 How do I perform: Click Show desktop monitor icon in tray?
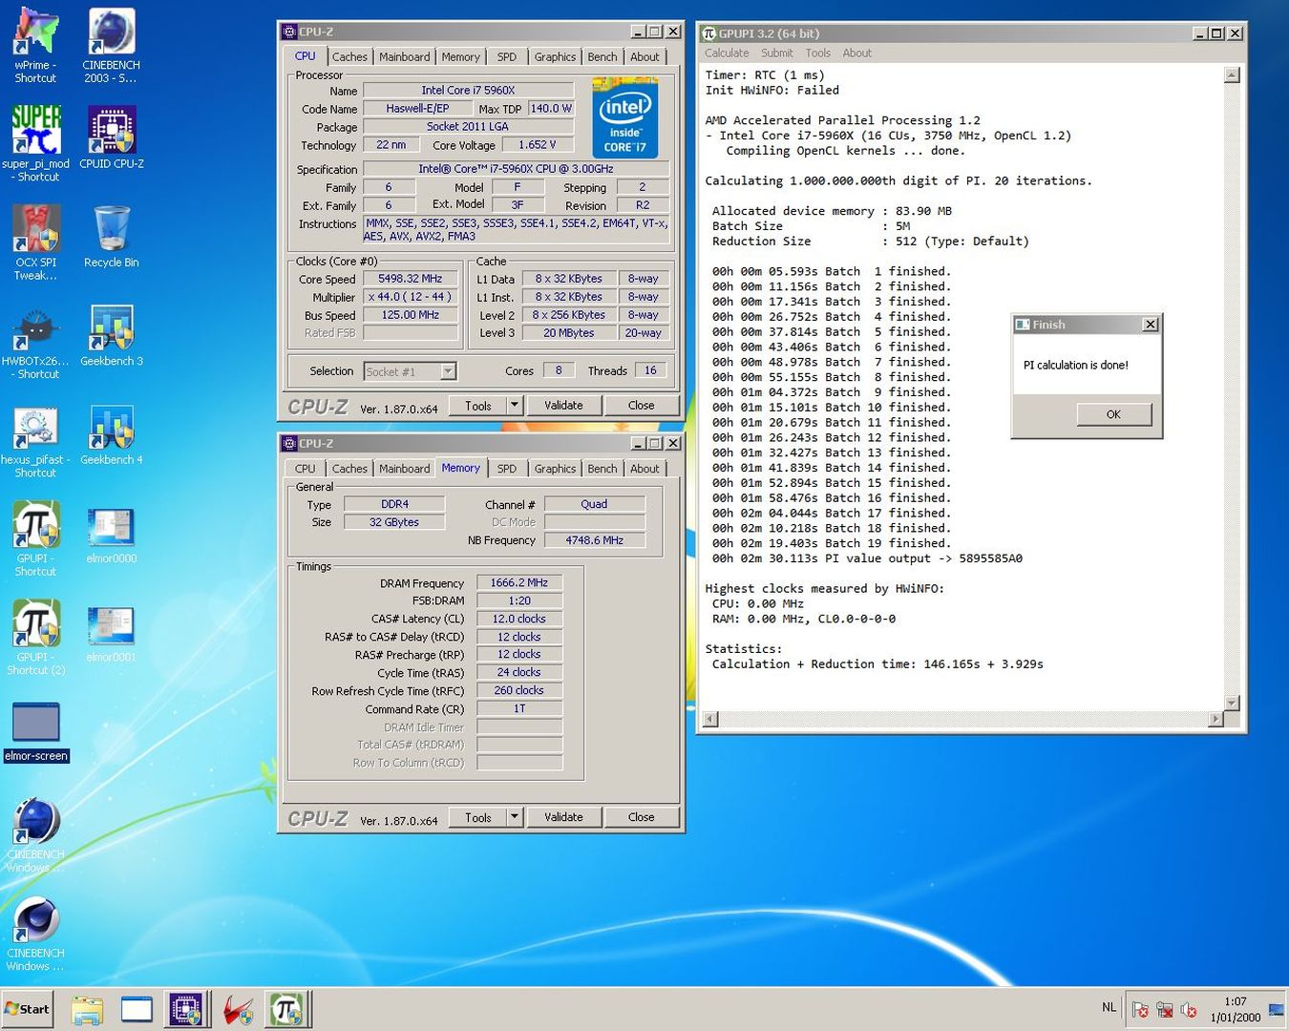[x=1276, y=1010]
